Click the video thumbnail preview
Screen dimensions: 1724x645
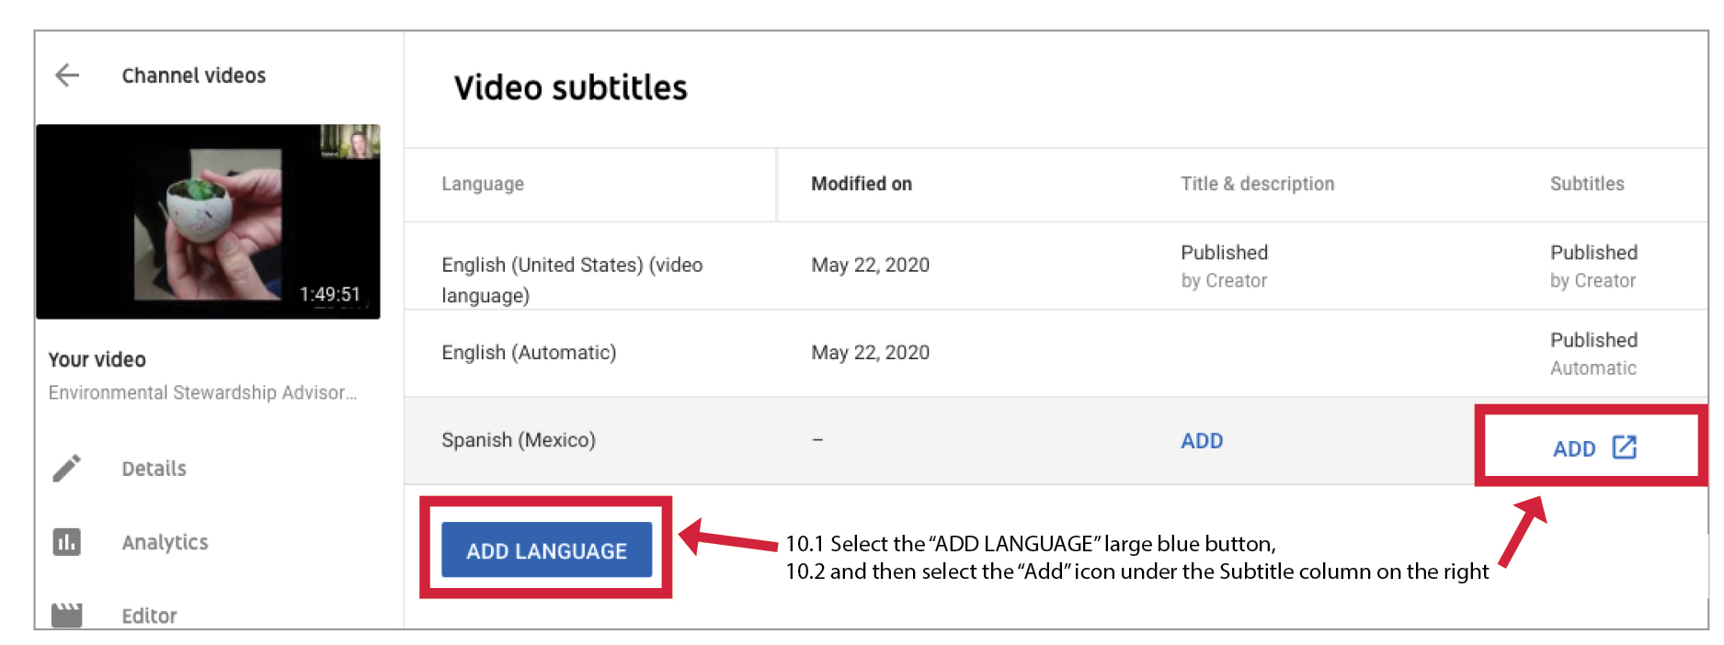click(208, 222)
